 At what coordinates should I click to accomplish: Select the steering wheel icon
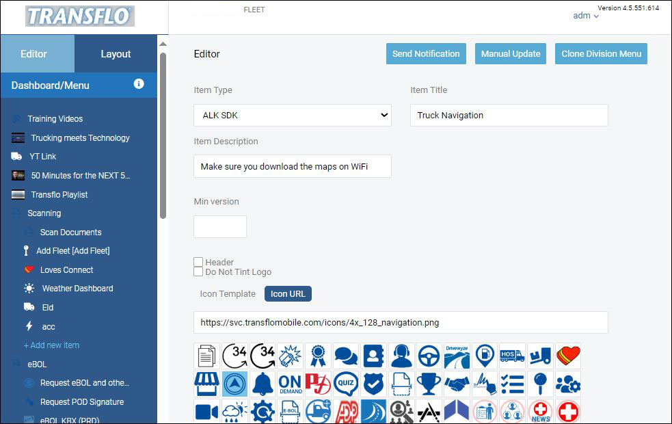pos(429,356)
